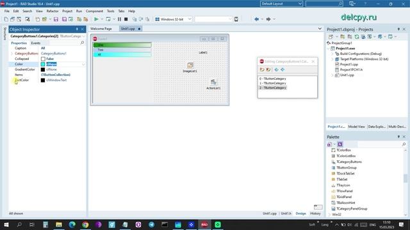The height and width of the screenshot is (230, 410).
Task: Switch to the History tab at the bottom
Action: coord(315,213)
